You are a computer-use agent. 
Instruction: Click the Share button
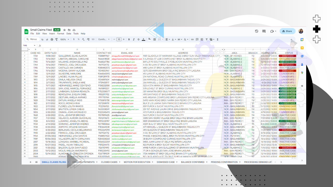287,31
